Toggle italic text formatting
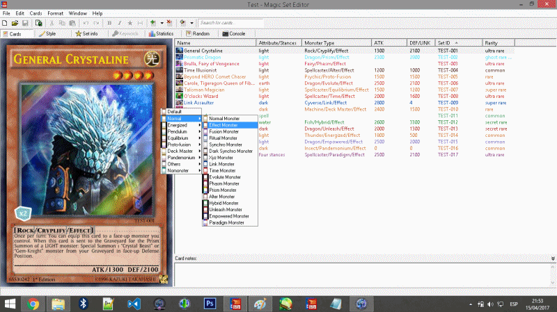 point(120,23)
